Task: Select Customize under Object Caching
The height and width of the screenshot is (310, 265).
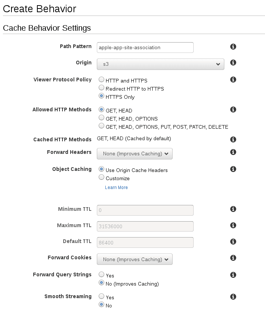Action: pos(101,177)
